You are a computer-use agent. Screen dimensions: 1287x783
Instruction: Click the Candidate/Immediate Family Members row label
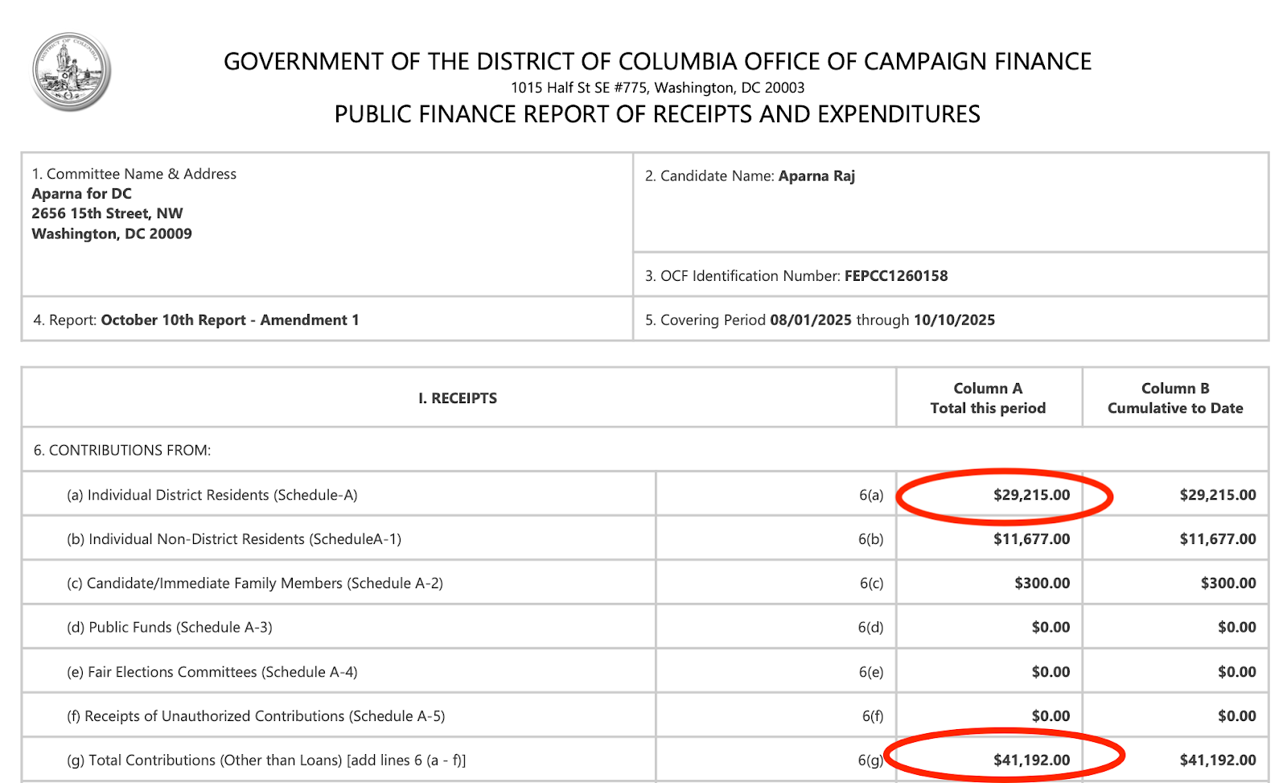pos(255,583)
